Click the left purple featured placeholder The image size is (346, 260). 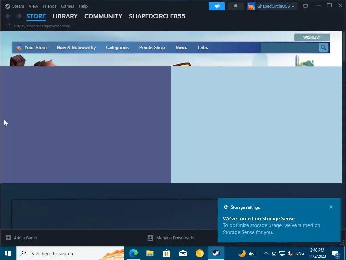tap(85, 125)
